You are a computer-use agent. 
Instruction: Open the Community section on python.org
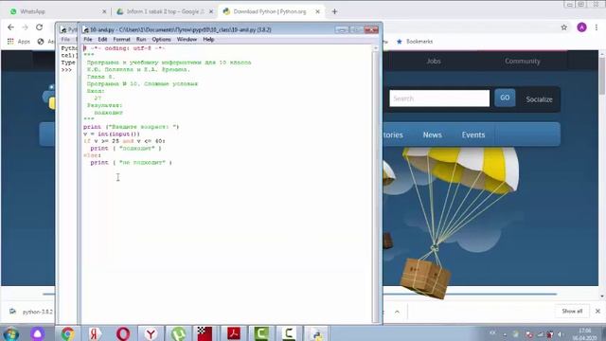522,61
